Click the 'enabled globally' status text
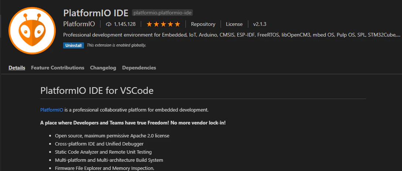 [116, 45]
